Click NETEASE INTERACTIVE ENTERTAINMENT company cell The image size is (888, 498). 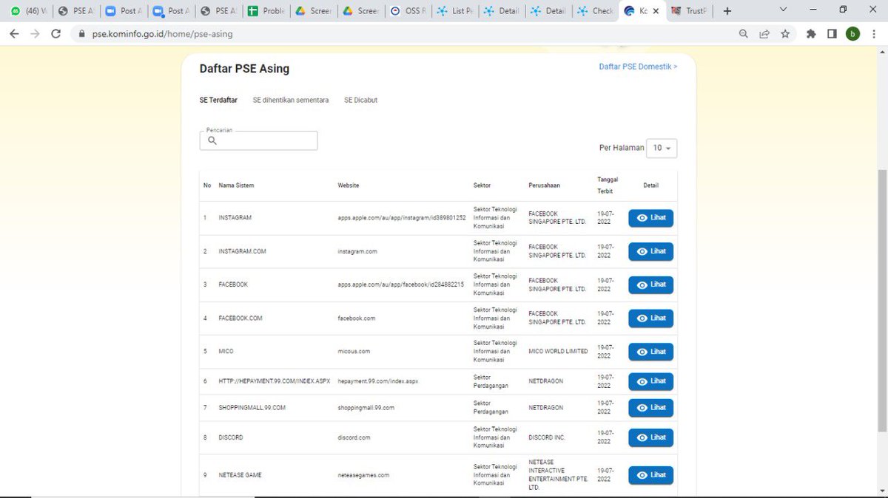pyautogui.click(x=559, y=475)
